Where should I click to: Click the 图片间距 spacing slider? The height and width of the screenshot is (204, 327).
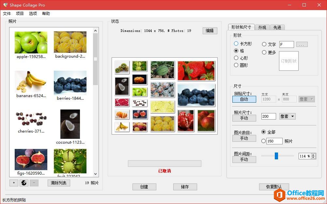pos(277,156)
